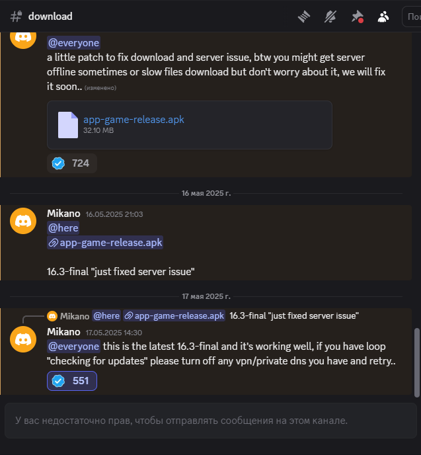
Task: Click Mikano's avatar on the 16.05.2025 message
Action: pos(23,220)
